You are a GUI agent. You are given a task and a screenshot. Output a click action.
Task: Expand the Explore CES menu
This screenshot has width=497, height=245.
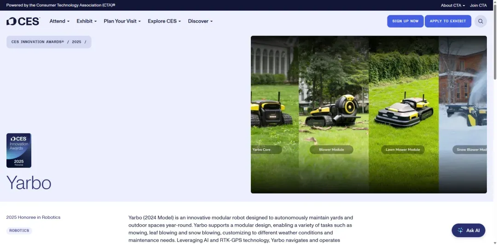click(164, 21)
